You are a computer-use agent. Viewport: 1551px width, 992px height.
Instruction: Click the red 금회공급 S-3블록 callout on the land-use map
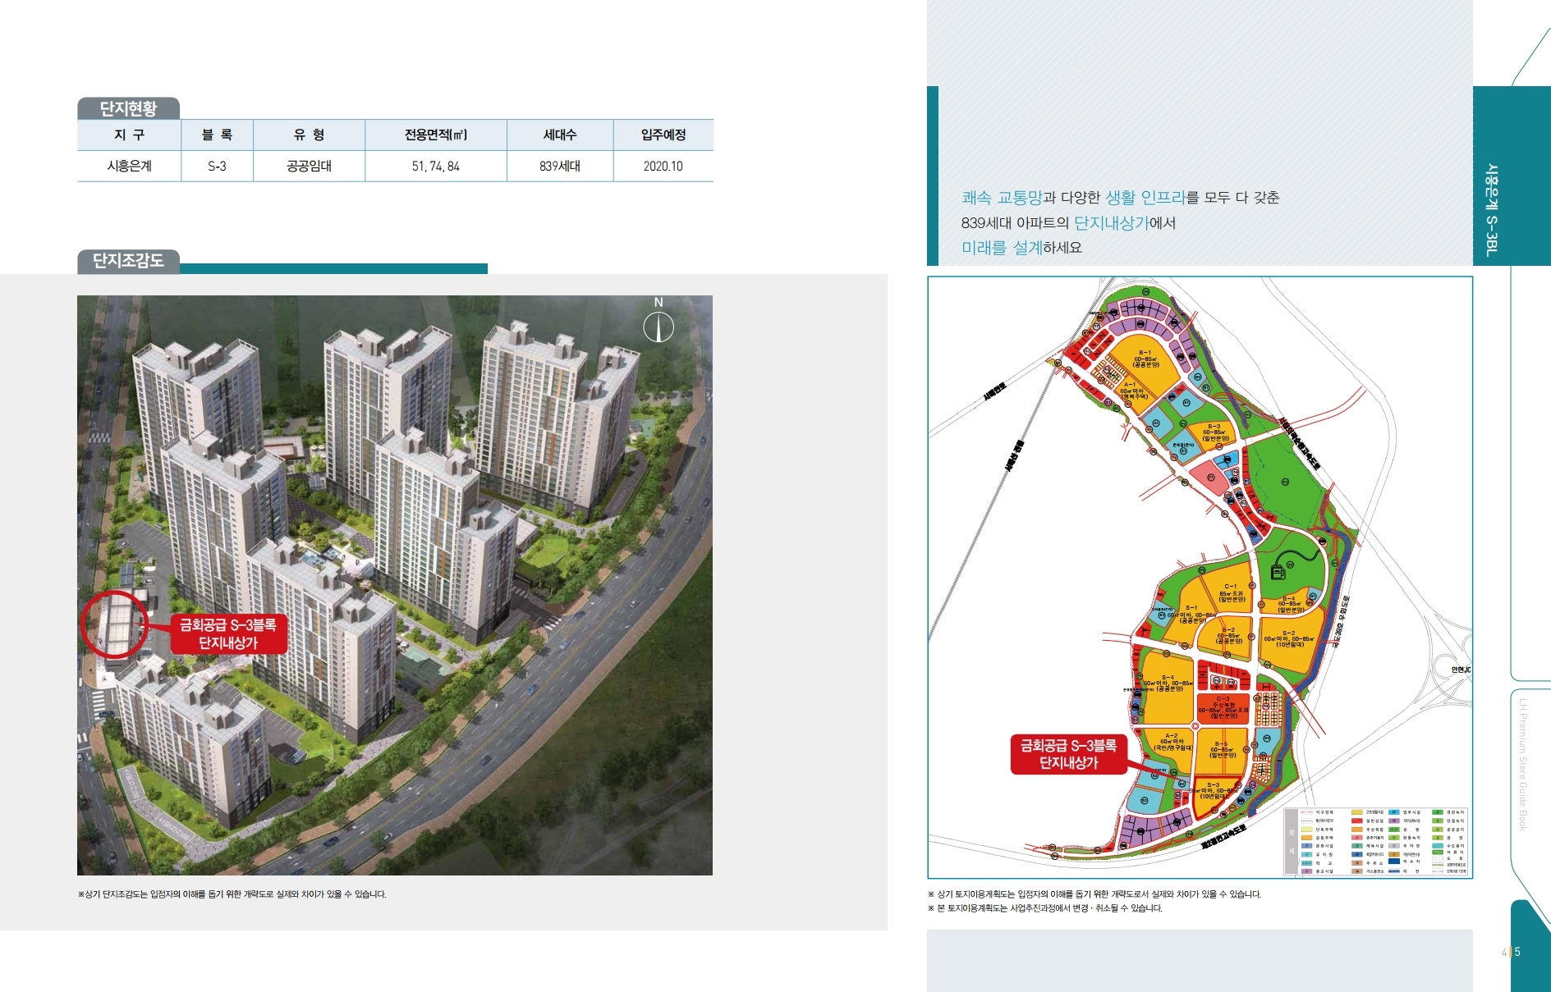[x=1068, y=754]
